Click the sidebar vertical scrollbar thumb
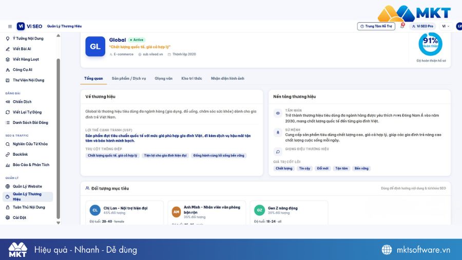Screen dimensions: 462x260 click(x=59, y=139)
